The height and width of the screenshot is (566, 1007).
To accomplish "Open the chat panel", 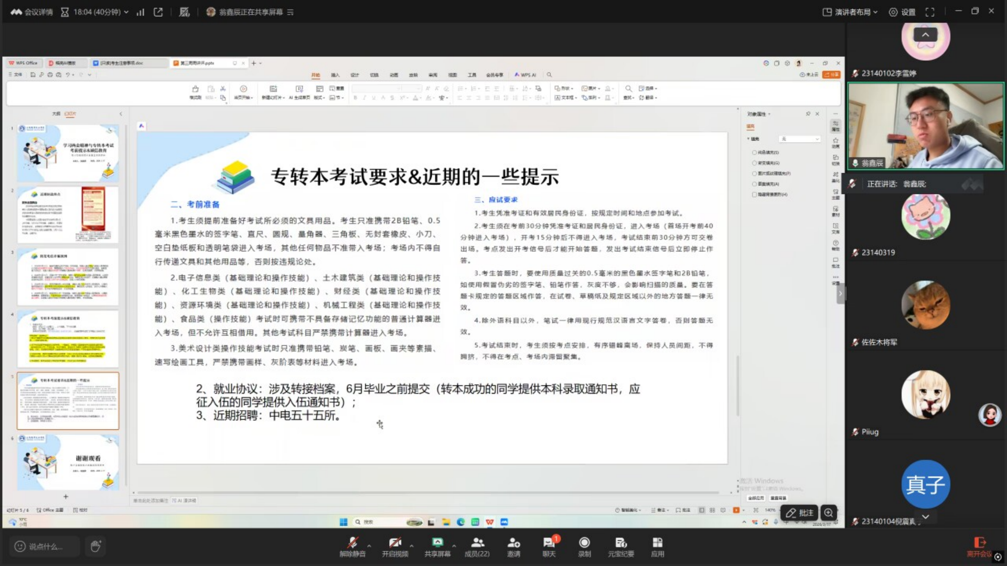I will [x=549, y=546].
